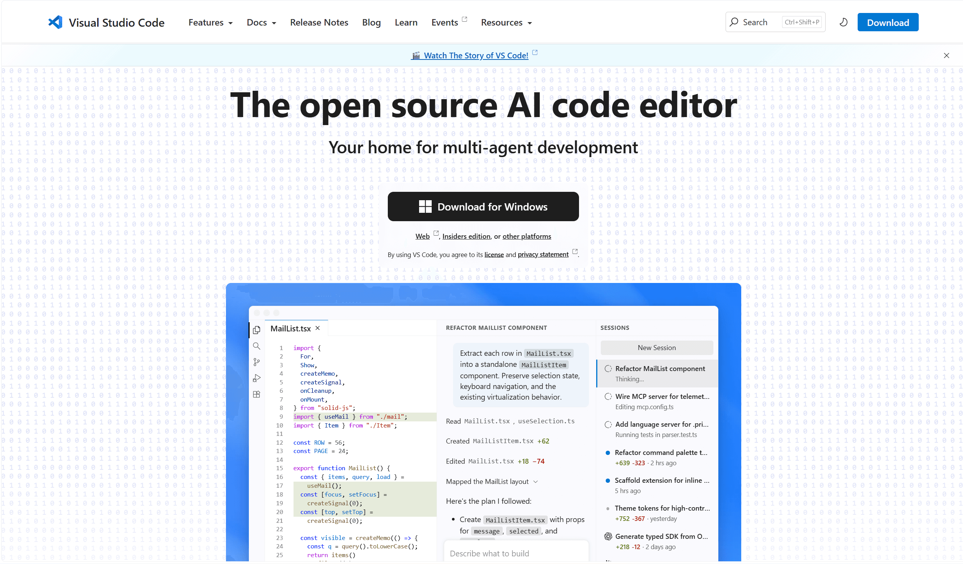963x564 pixels.
Task: Select the Scaffold extension for inline session
Action: (x=657, y=485)
